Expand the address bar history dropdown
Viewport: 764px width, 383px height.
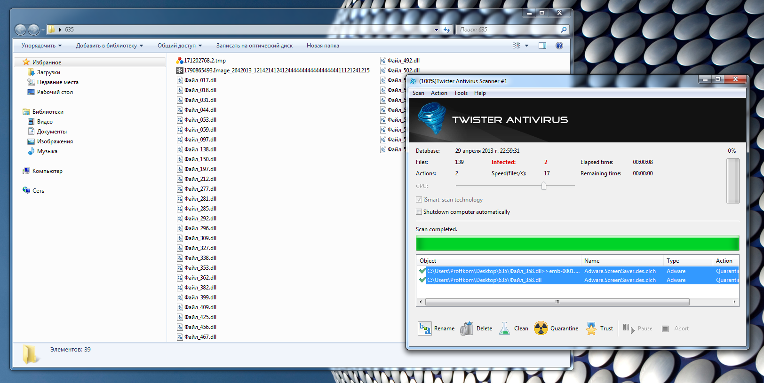point(436,30)
